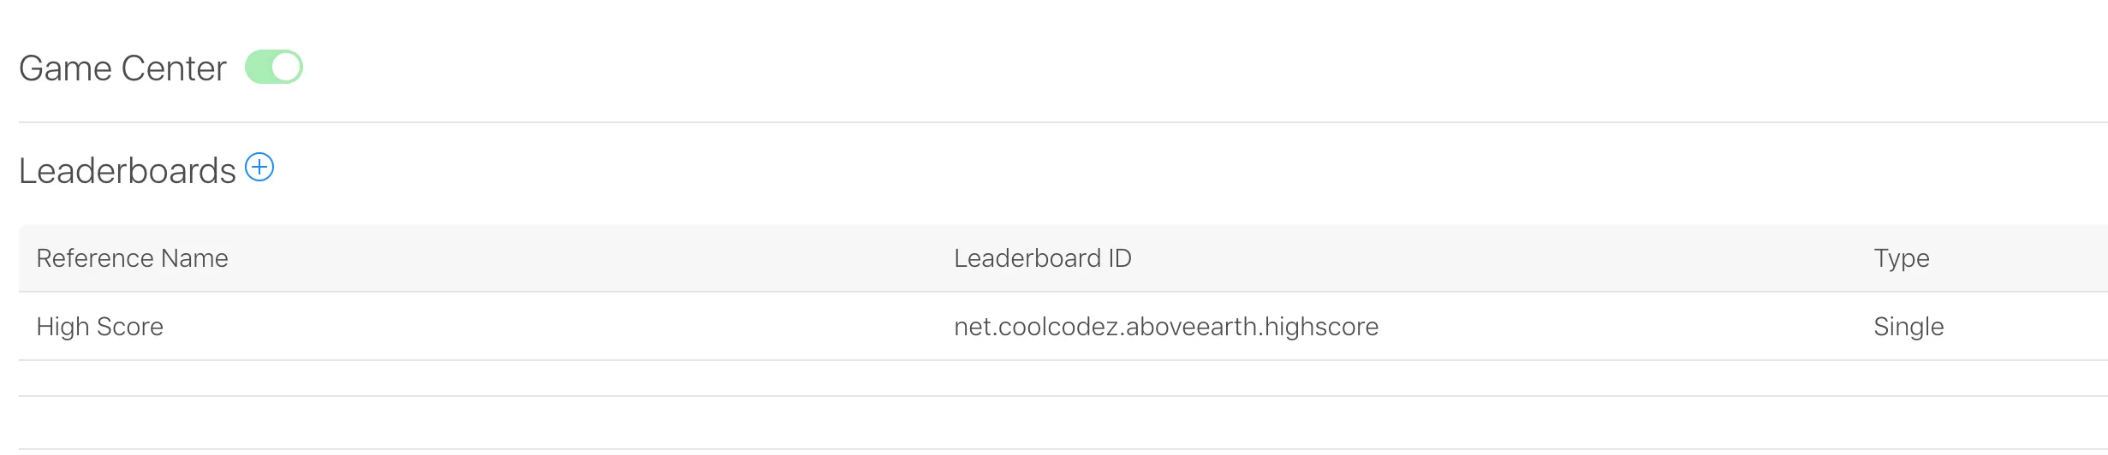The width and height of the screenshot is (2108, 455).
Task: Click the Game Center heading text
Action: (122, 68)
